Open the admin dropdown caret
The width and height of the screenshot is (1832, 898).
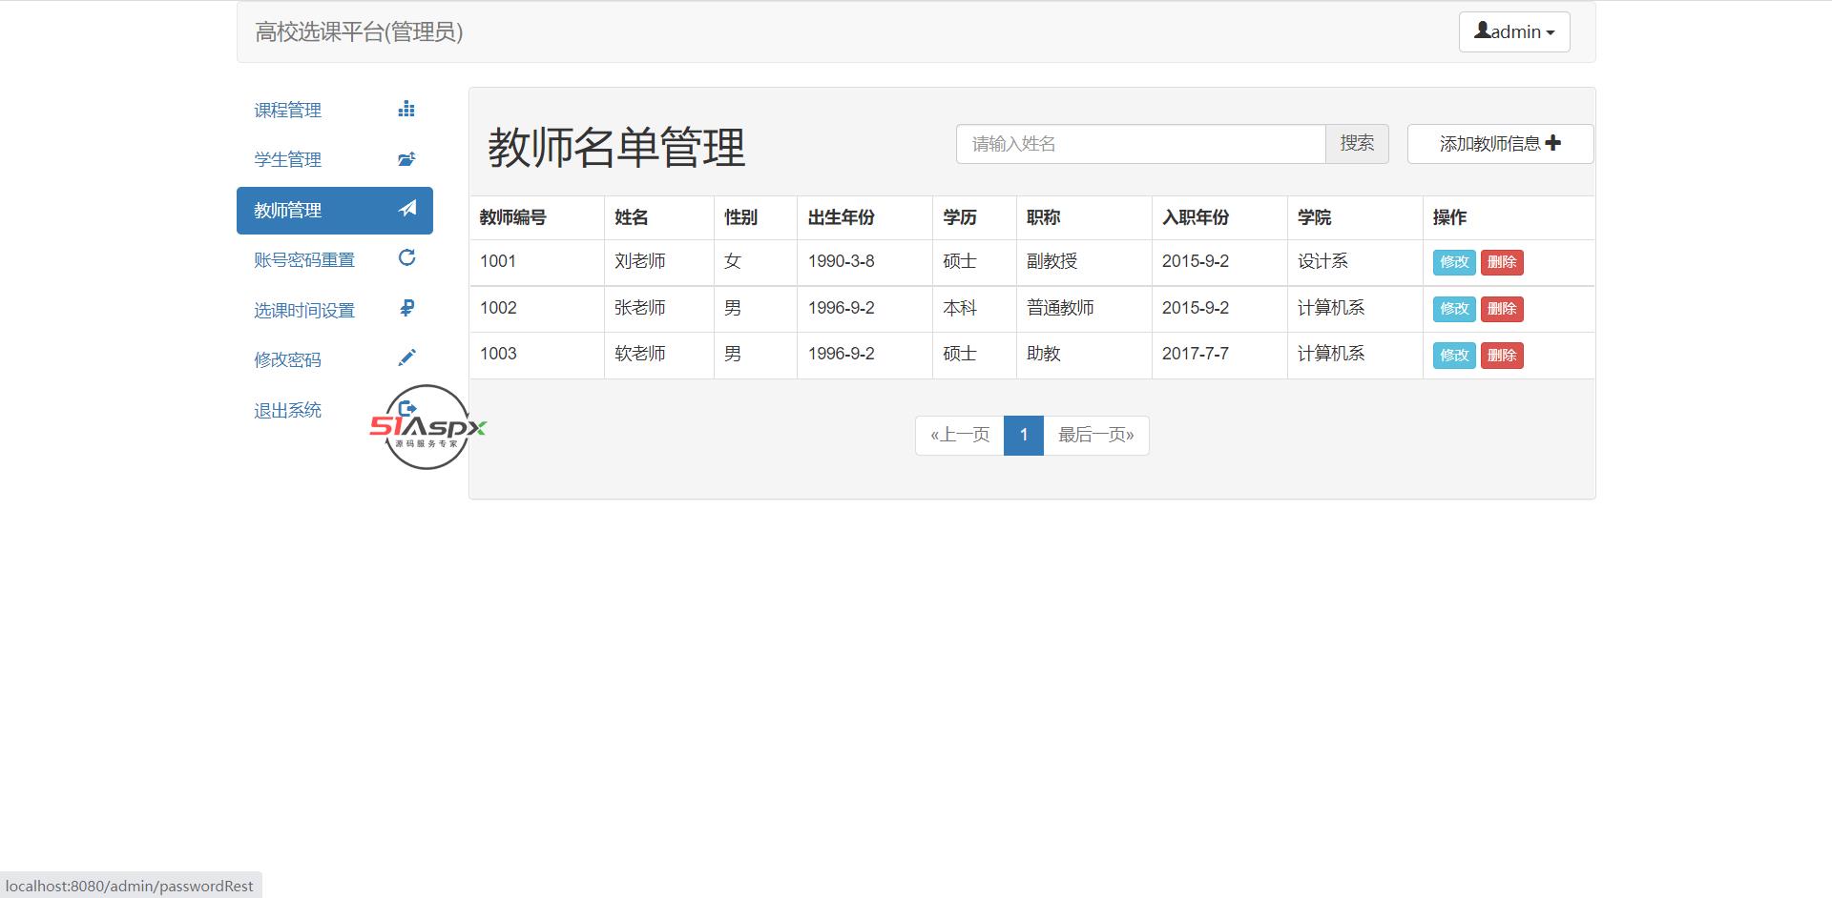(1551, 32)
